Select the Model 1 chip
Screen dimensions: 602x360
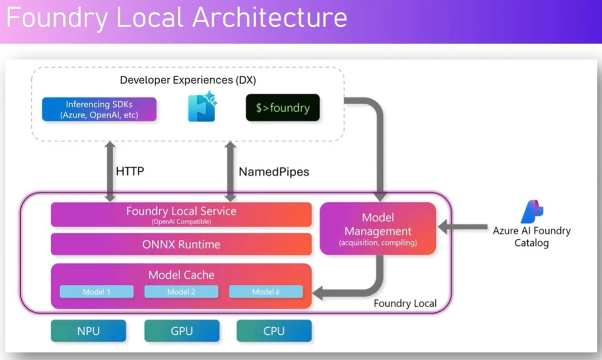97,292
